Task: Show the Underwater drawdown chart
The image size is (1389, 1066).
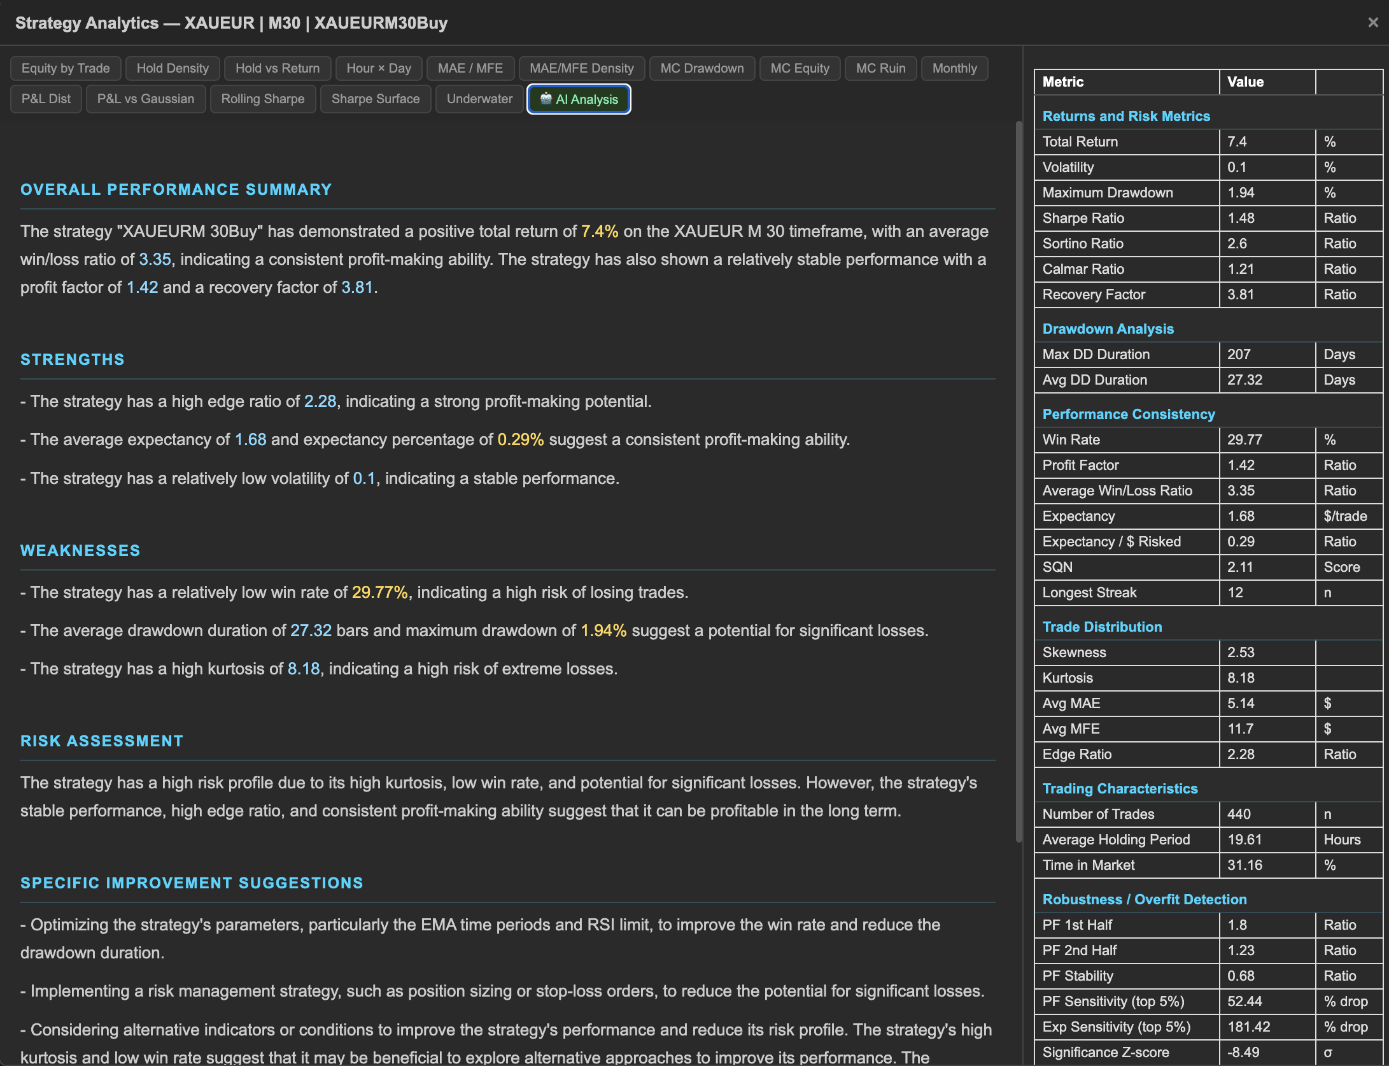Action: click(x=479, y=99)
